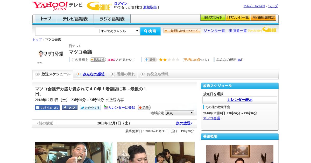Switch to the ラジオ番組表 tab
This screenshot has width=311, height=163.
tap(112, 19)
